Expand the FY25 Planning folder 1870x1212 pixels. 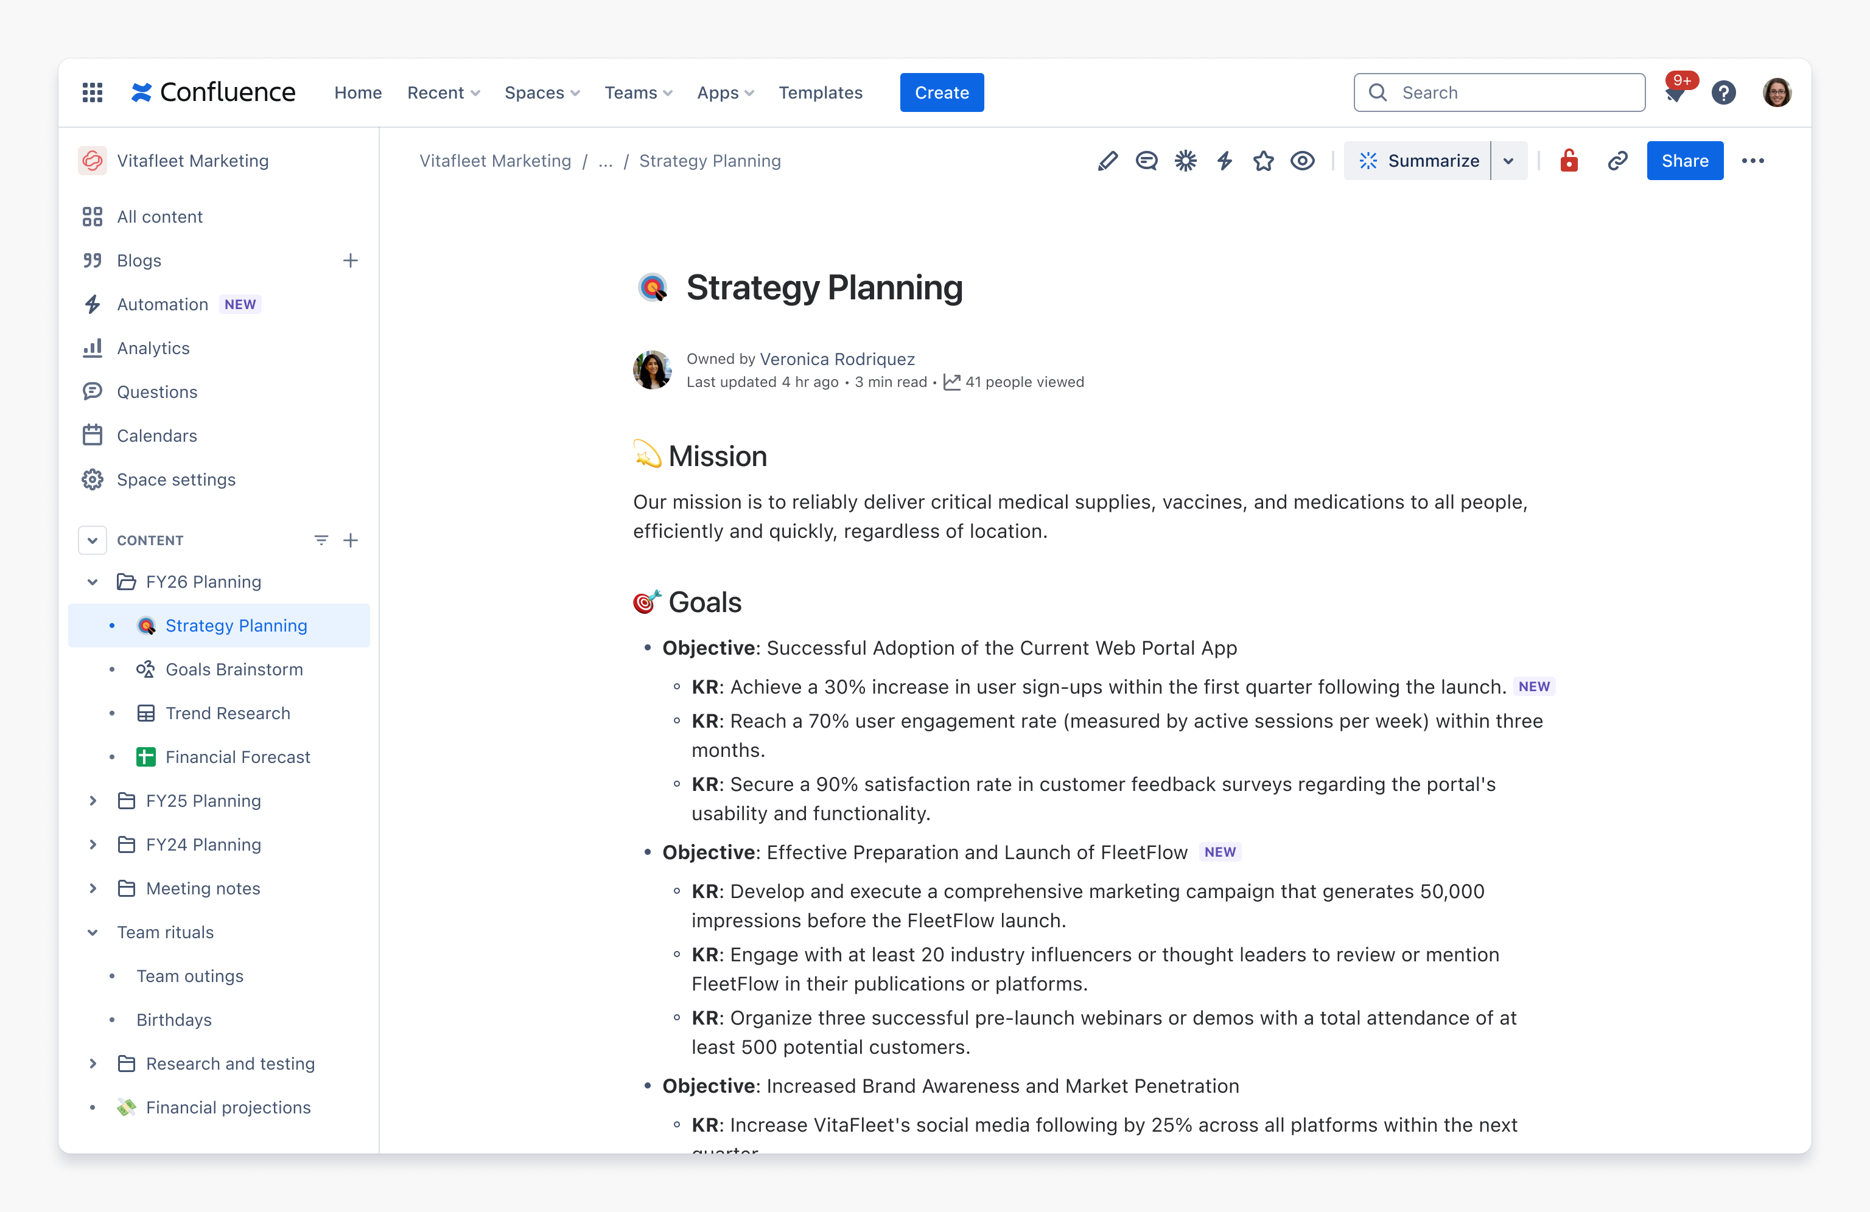pos(93,801)
